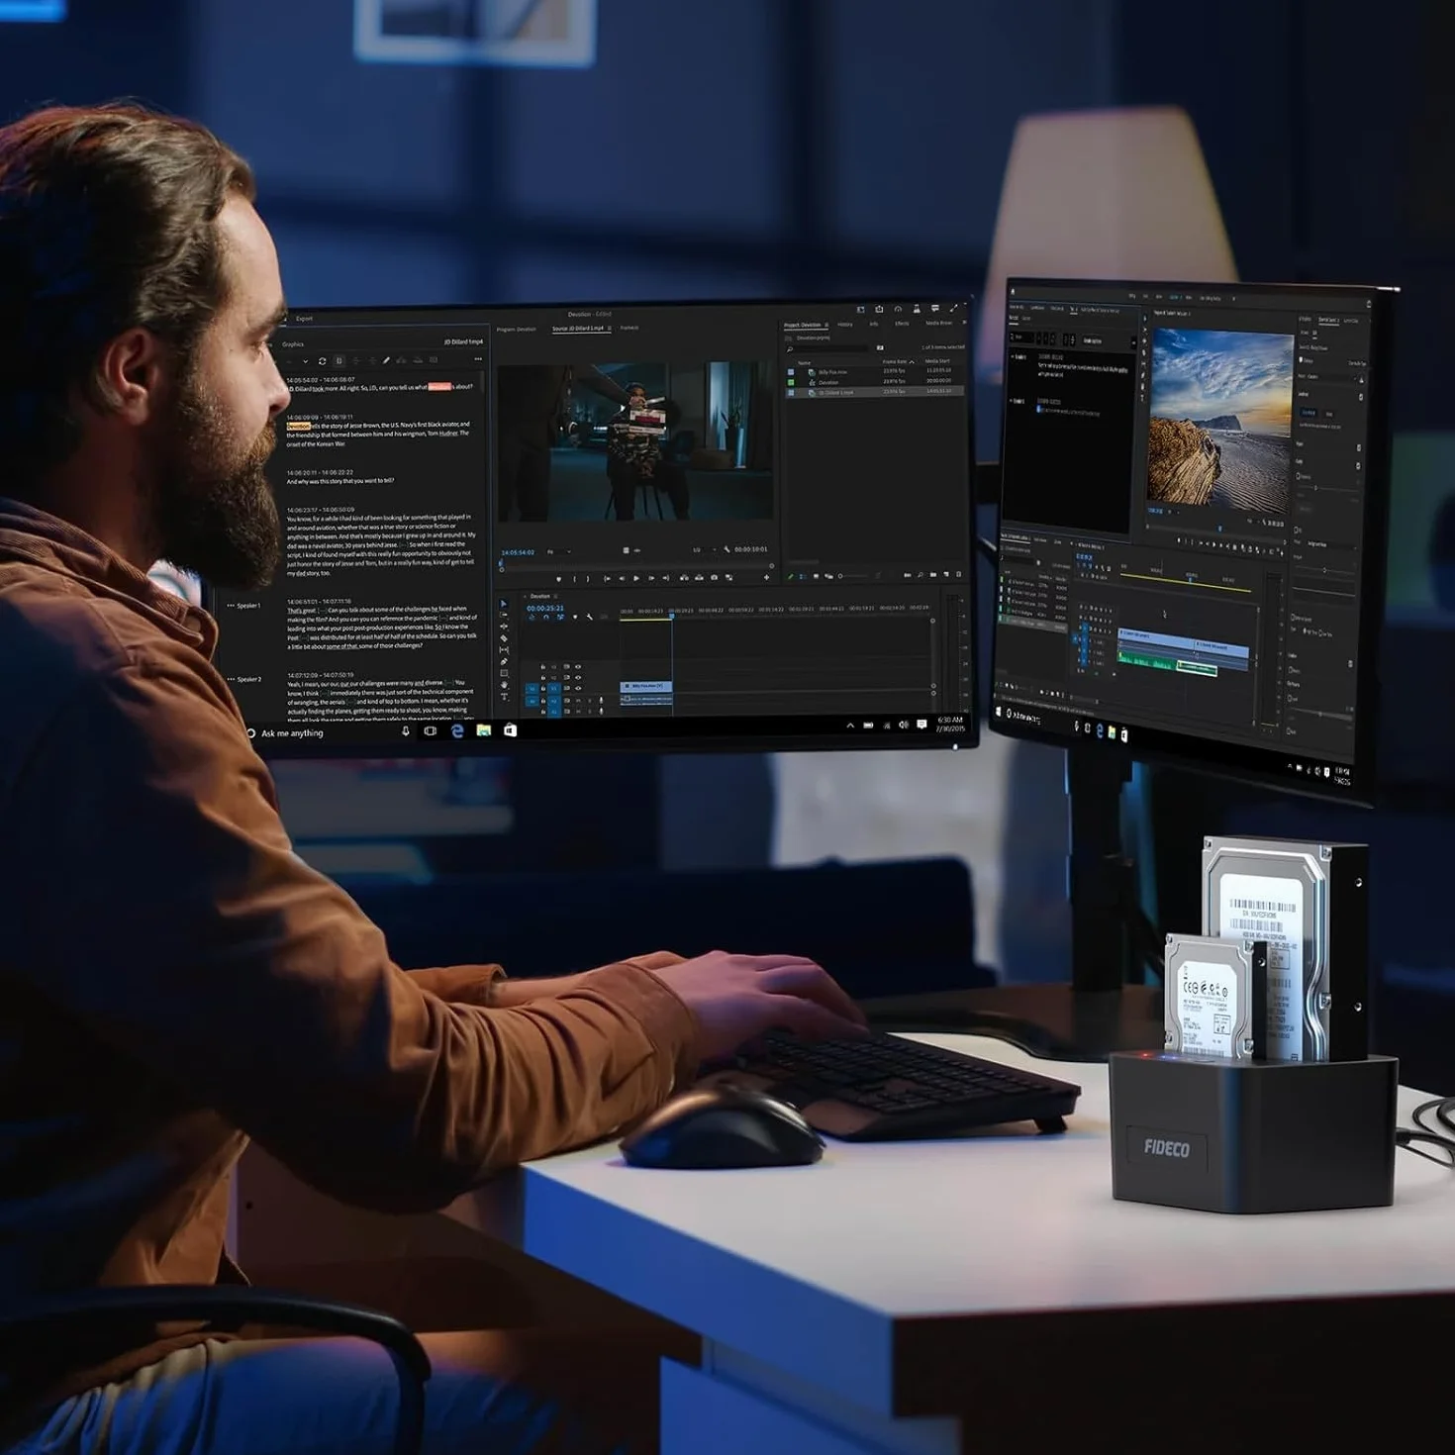Select the Track Select Forward tool, left monitor

(503, 615)
